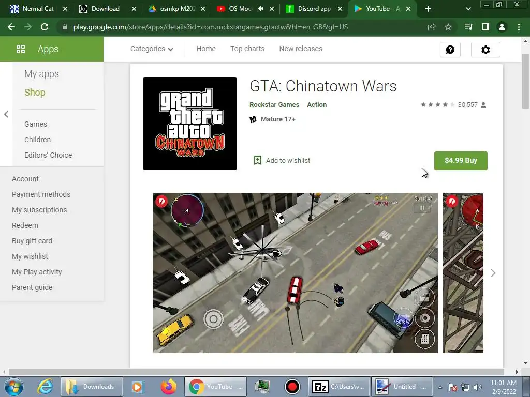Mute the OS Mock tab speaker icon

[x=261, y=9]
